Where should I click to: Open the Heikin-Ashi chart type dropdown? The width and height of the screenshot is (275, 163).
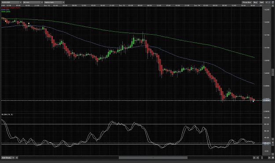54,2
